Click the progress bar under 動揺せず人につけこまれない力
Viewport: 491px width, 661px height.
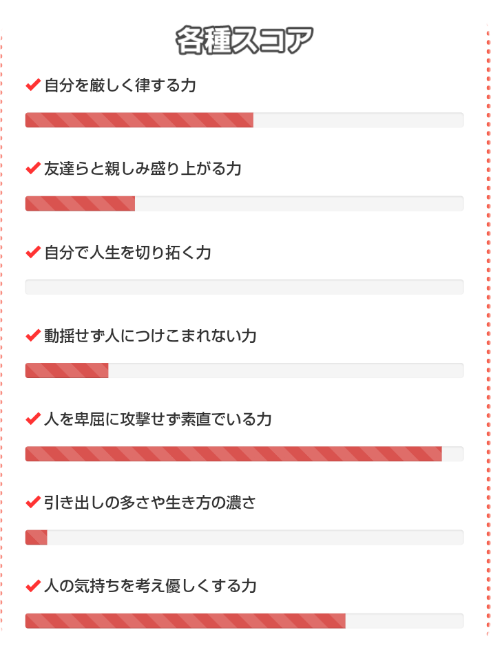click(244, 370)
